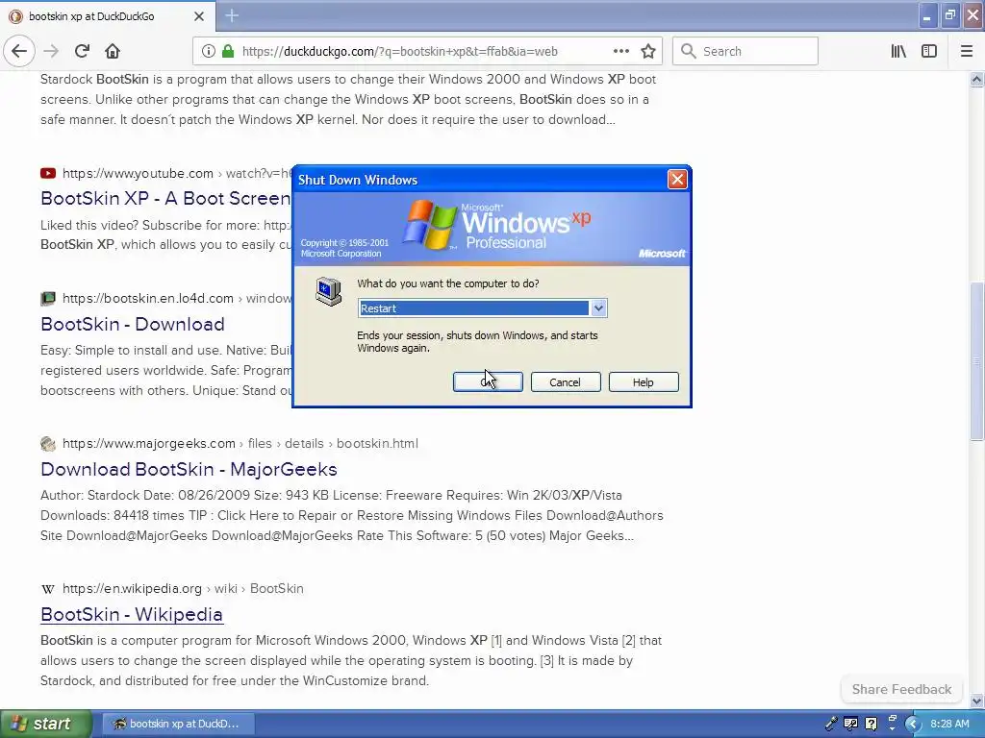Click the Share Feedback button

pyautogui.click(x=901, y=689)
